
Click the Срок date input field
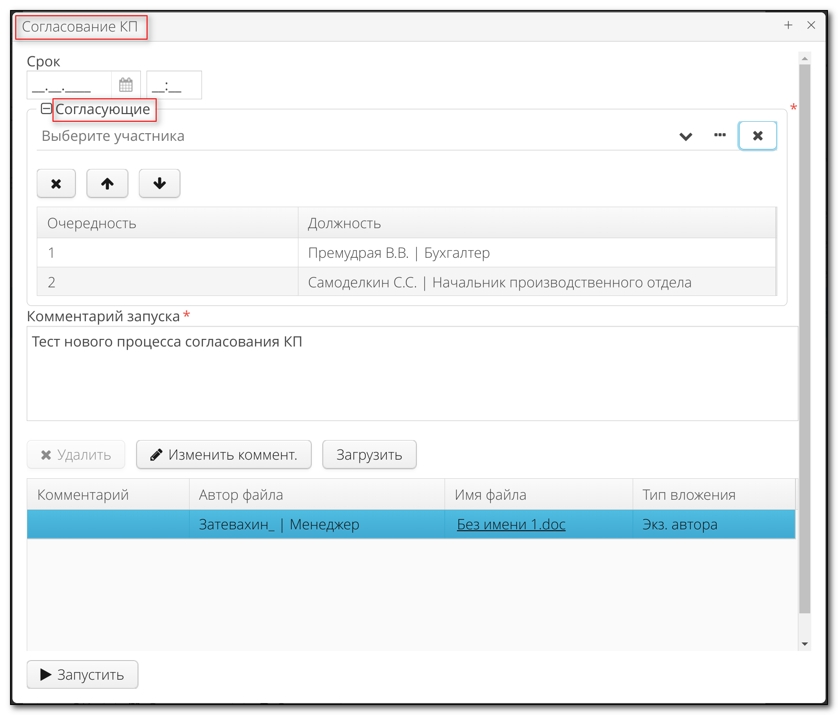coord(69,84)
